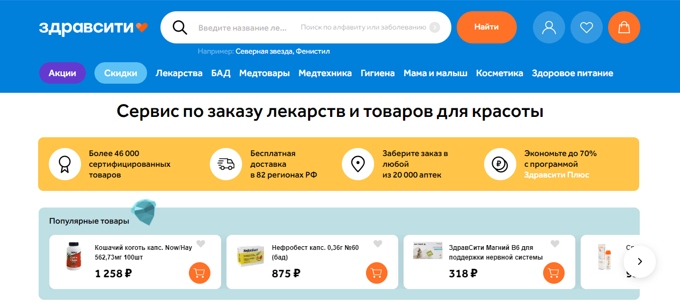Open the Нефробест product thumbnail
The image size is (680, 303).
point(251,256)
